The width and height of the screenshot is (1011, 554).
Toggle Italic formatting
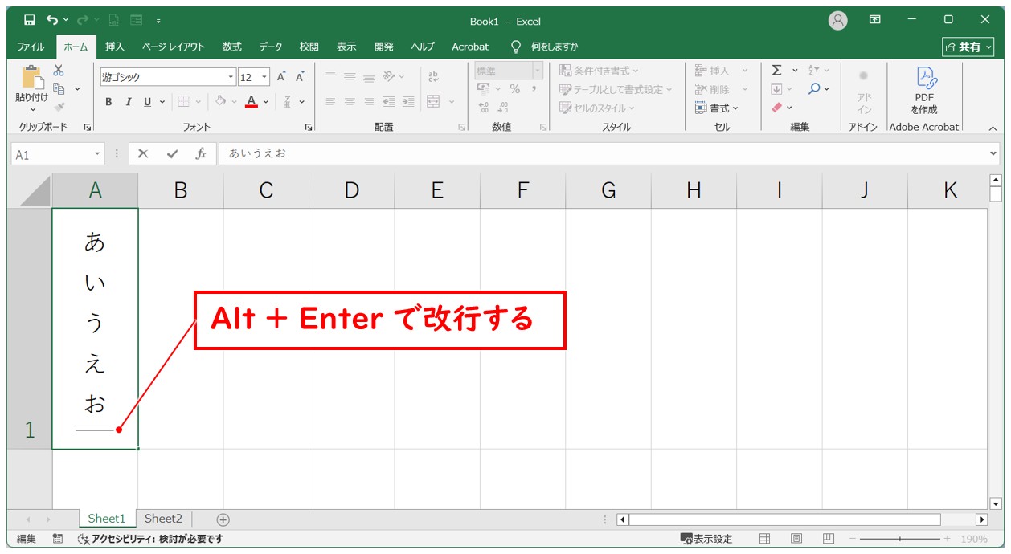coord(128,102)
